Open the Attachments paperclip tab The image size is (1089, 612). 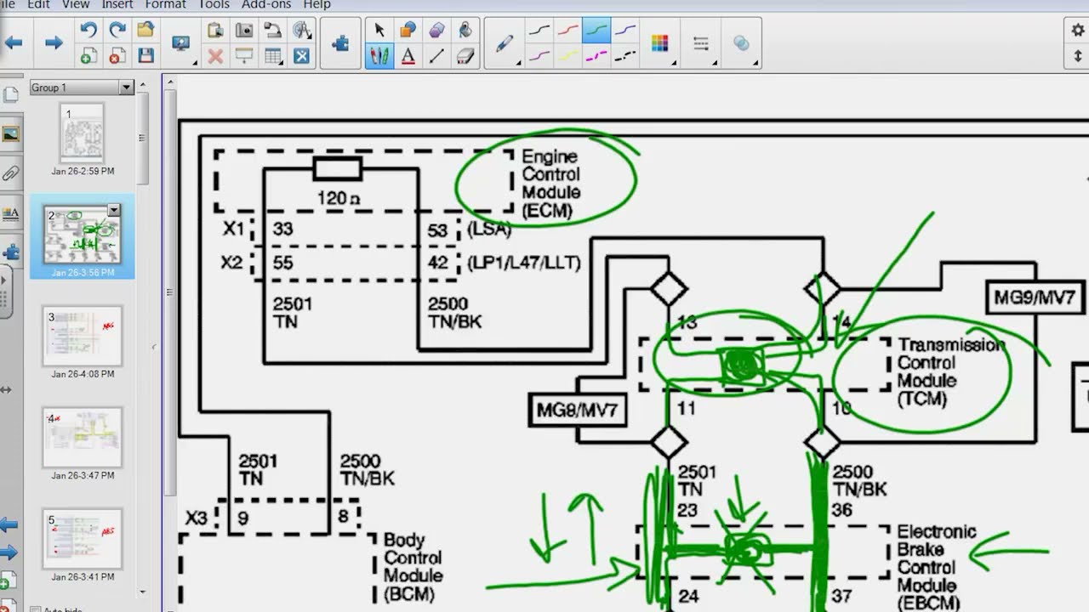10,173
